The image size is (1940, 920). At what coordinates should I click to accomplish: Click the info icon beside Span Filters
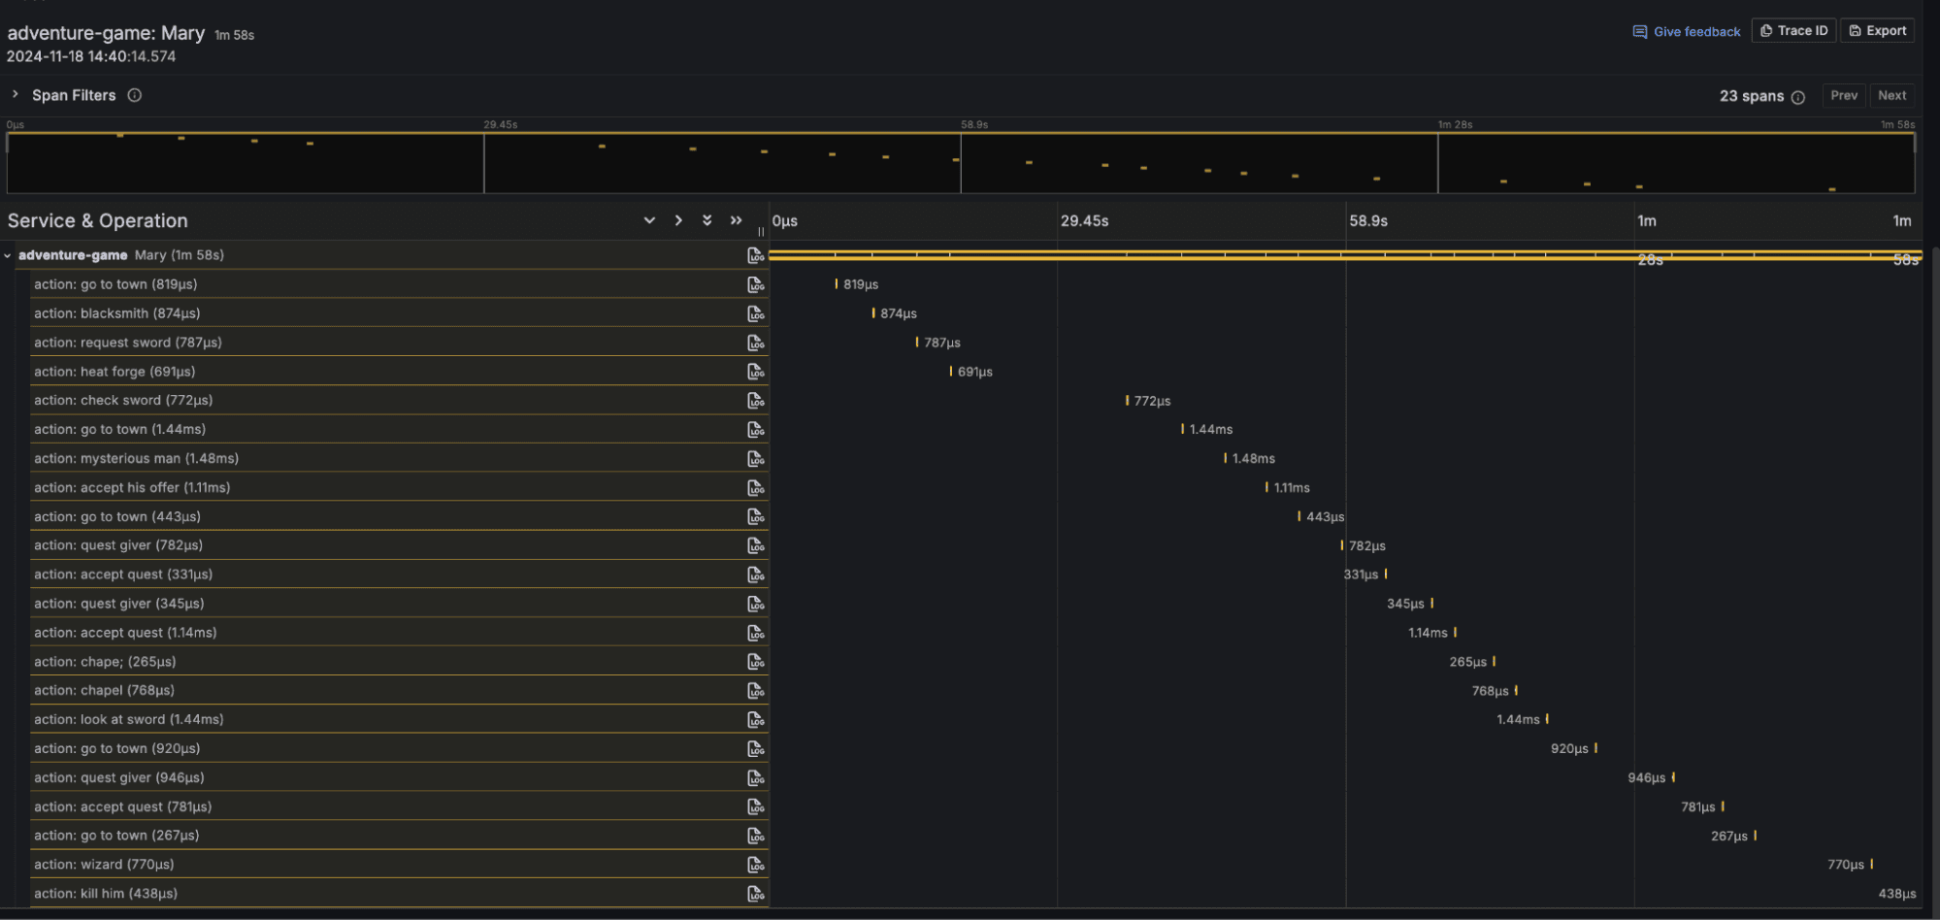[135, 95]
